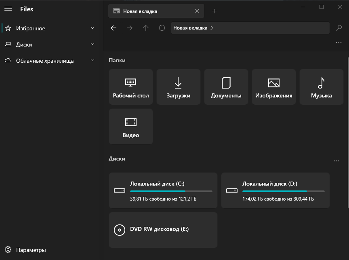Viewport: 349px width, 260px height.
Task: Minimize the Files window
Action: point(303,7)
